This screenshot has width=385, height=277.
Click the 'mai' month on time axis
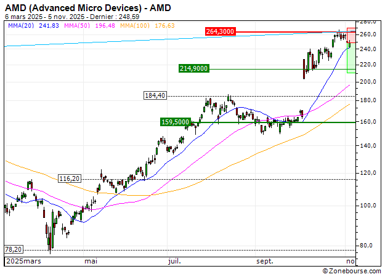[x=91, y=262]
